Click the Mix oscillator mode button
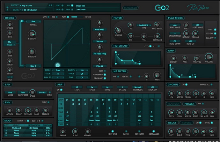Image resolution: width=220 pixels, height=142 pixels. [10, 43]
